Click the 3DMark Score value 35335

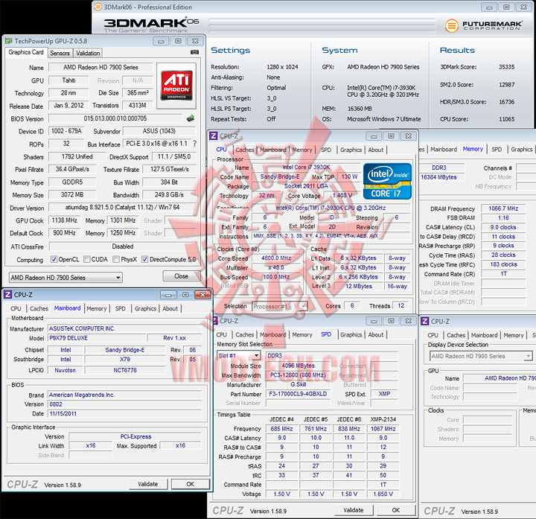pyautogui.click(x=506, y=67)
